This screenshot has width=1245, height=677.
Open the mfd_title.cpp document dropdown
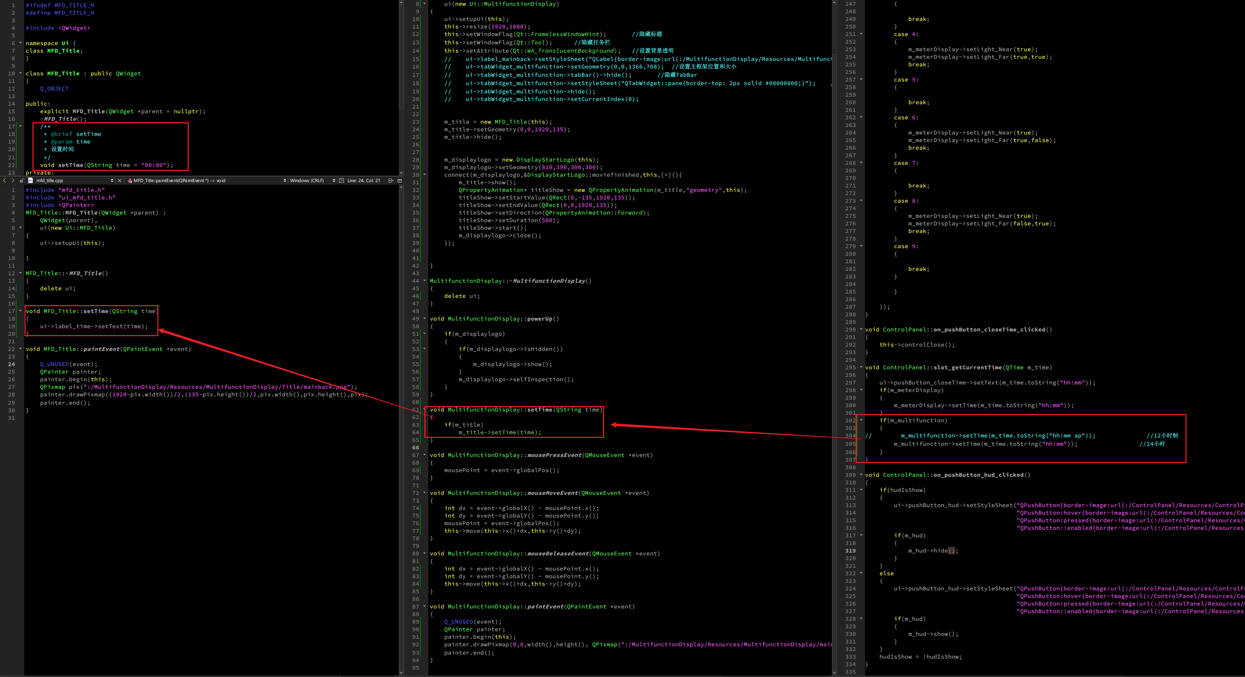pos(112,181)
